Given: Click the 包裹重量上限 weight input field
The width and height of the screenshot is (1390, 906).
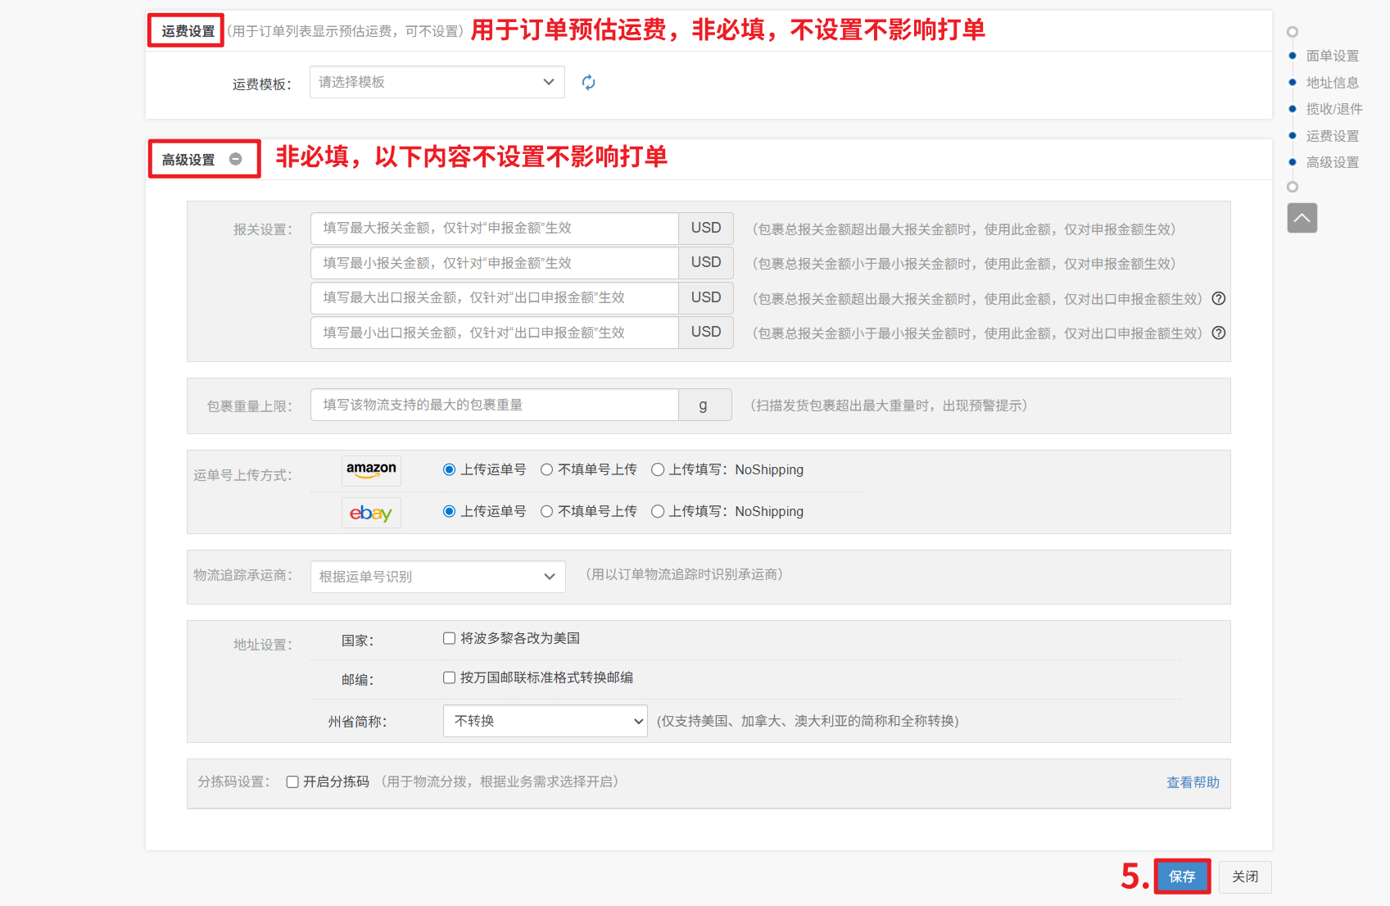Looking at the screenshot, I should (494, 405).
